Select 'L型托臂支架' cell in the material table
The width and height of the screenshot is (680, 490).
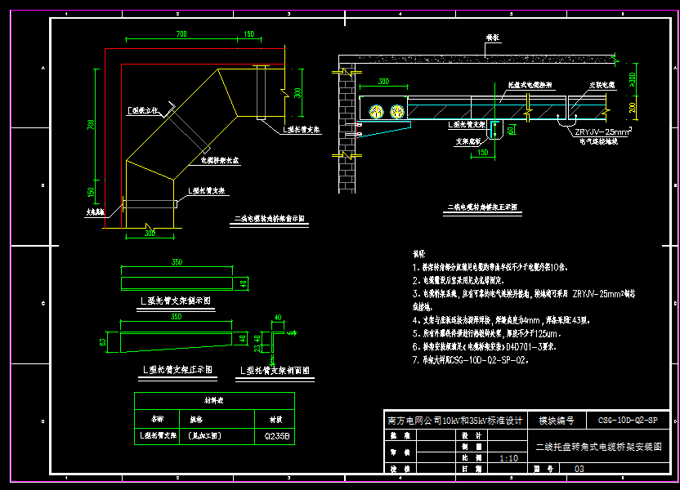158,435
